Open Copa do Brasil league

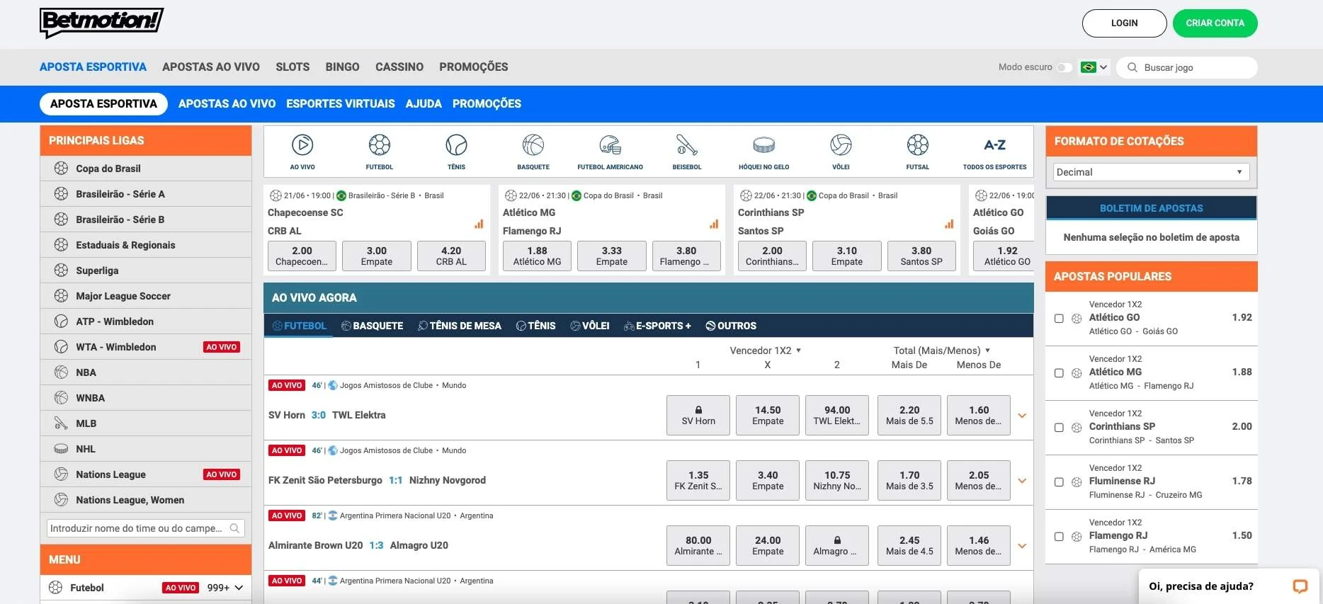[x=146, y=169]
